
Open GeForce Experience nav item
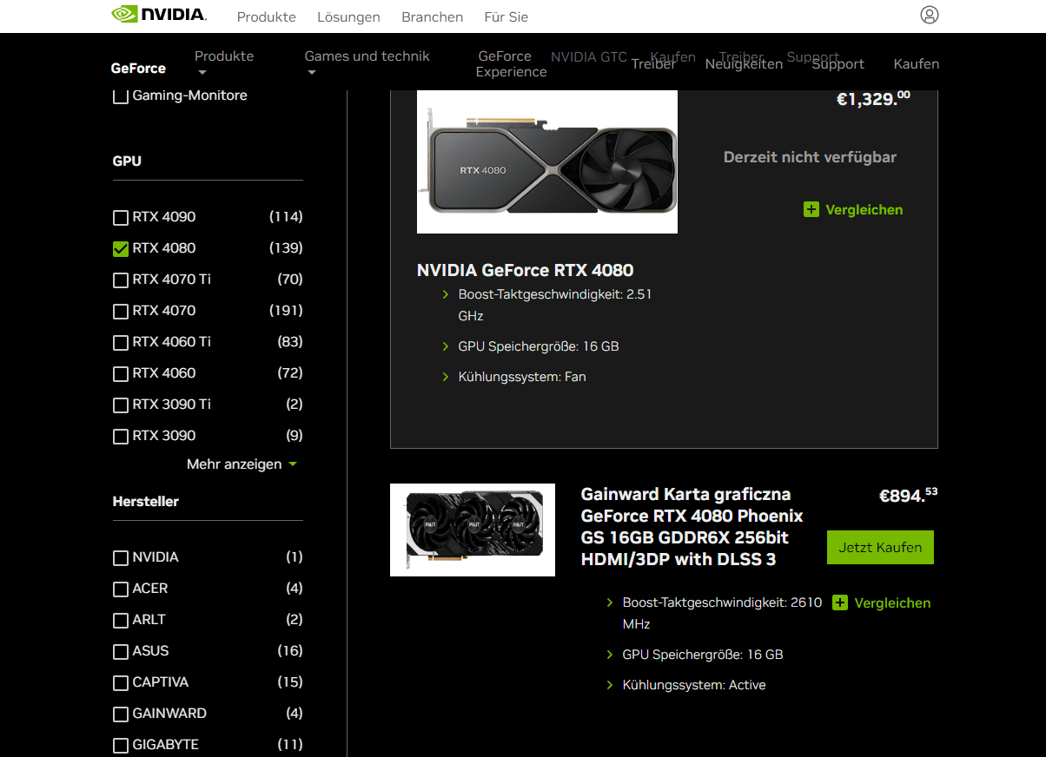click(511, 64)
